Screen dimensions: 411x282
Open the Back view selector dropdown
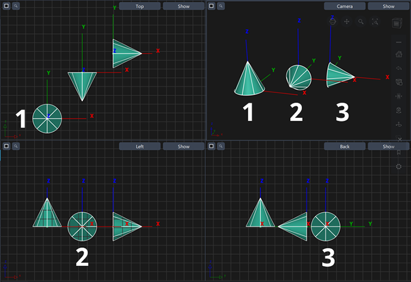pyautogui.click(x=345, y=146)
